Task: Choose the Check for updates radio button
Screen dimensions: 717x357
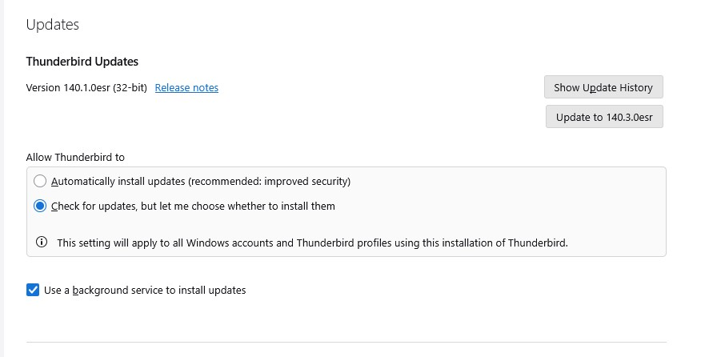Action: (x=40, y=206)
